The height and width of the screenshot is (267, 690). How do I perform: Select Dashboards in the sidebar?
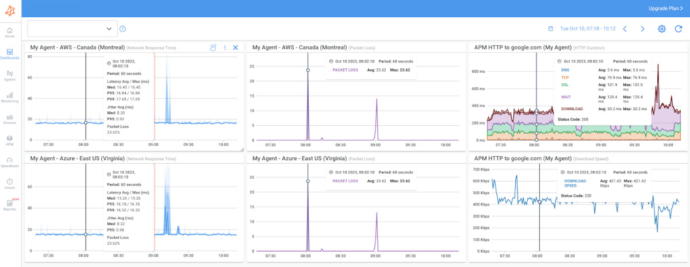(10, 54)
